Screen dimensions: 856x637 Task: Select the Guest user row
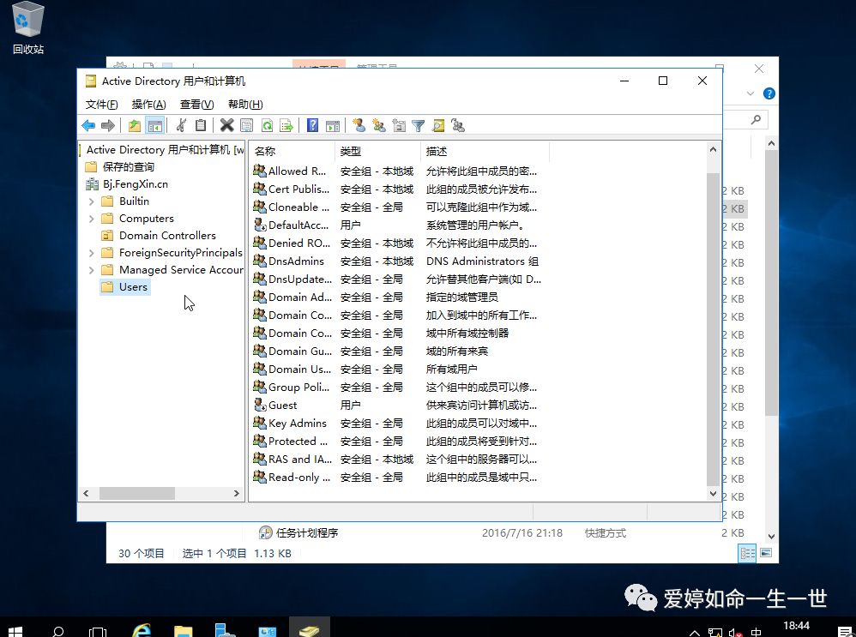pyautogui.click(x=398, y=405)
